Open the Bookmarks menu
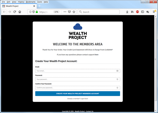This screenshot has width=158, height=113. click(x=31, y=2)
